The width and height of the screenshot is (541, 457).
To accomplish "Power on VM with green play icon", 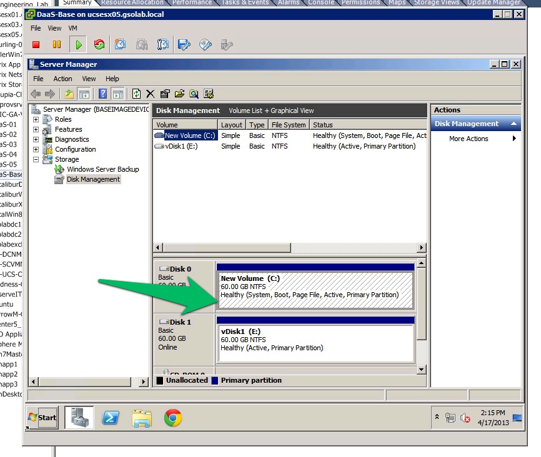I will point(78,44).
